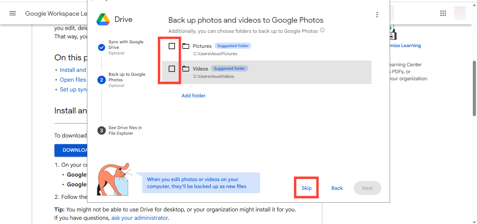Viewport: 477px width, 224px height.
Task: Click the info icon beside Google Photos text
Action: point(322,30)
